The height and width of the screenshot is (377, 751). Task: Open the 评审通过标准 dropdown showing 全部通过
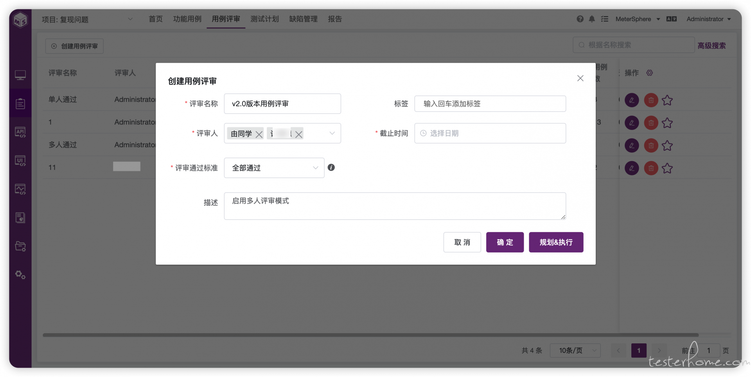[x=274, y=168]
